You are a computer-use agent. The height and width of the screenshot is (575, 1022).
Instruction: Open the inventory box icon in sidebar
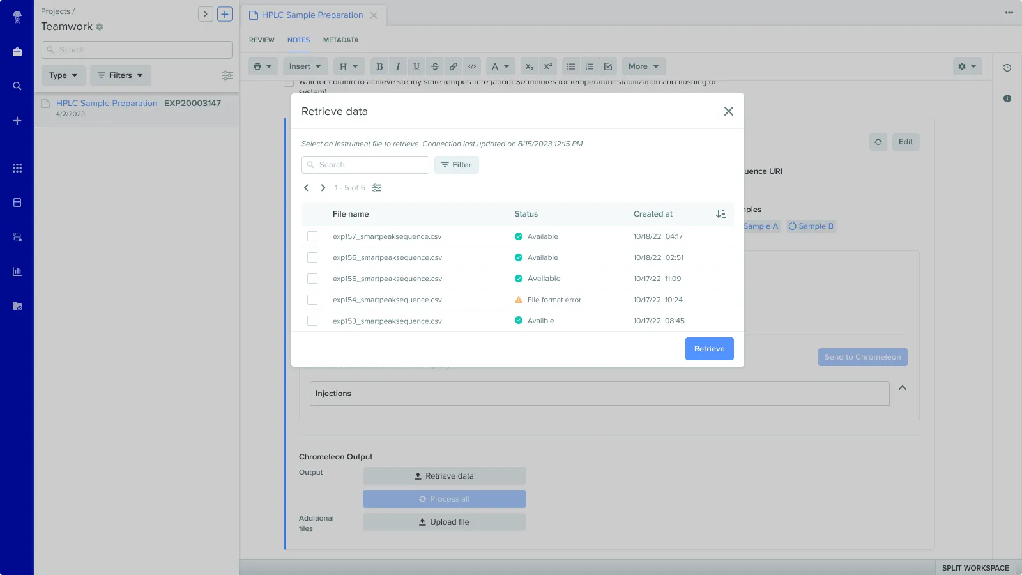click(x=17, y=203)
